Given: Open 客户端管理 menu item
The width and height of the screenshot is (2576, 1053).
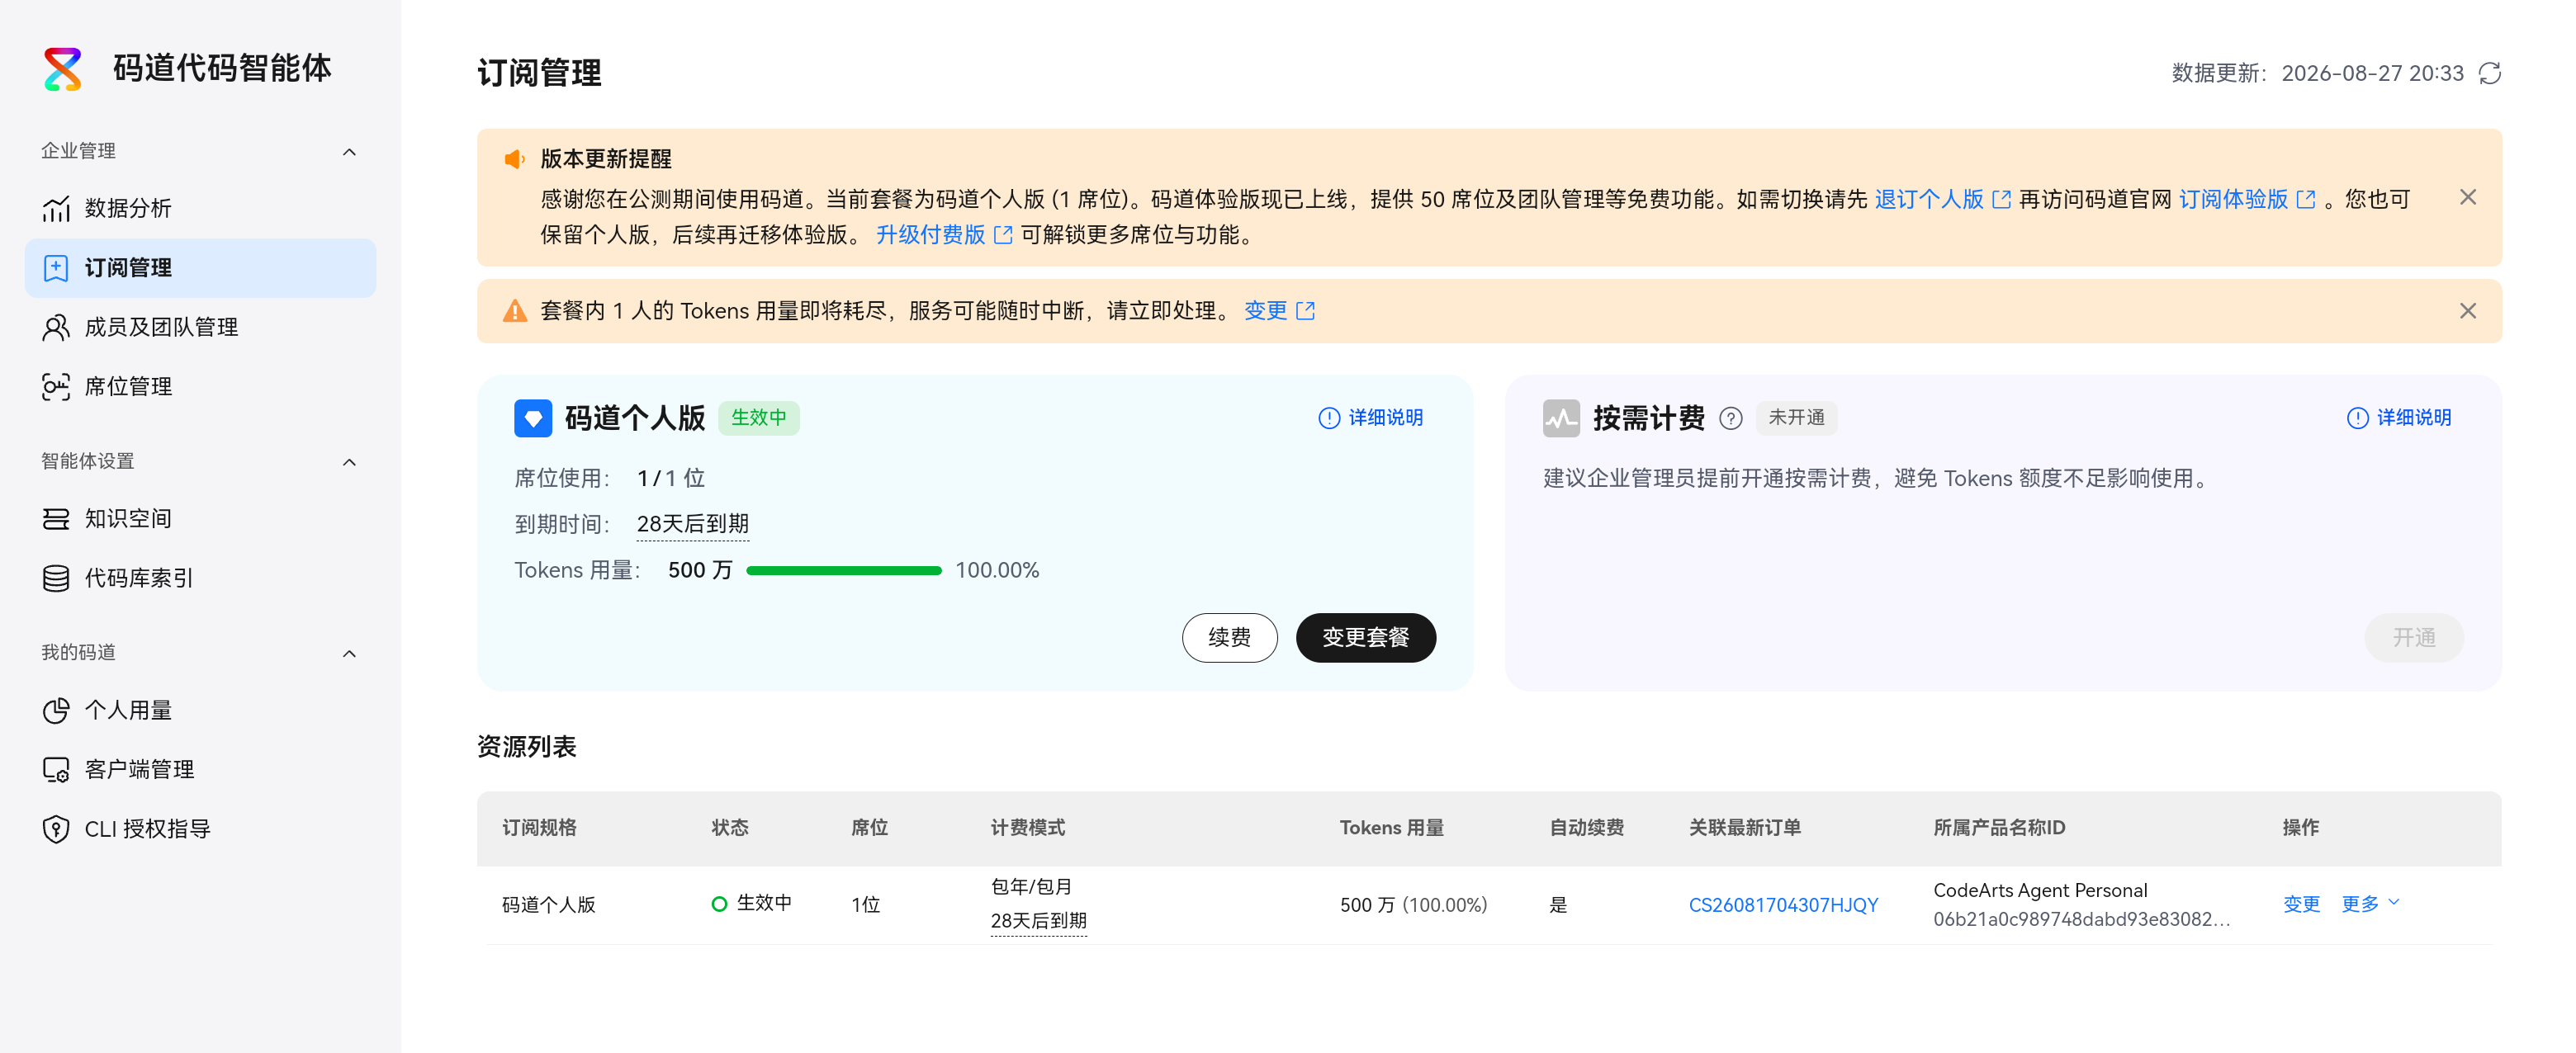Looking at the screenshot, I should (200, 769).
